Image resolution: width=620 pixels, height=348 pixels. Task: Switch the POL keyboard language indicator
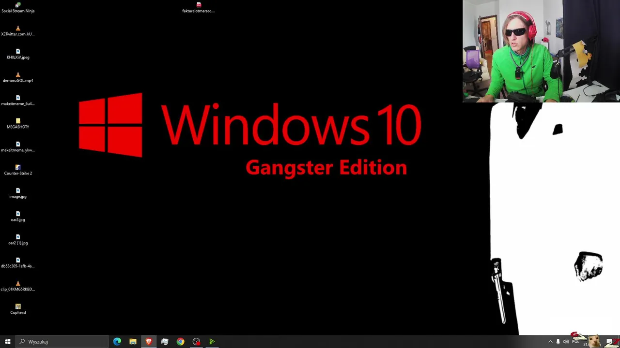click(x=575, y=342)
